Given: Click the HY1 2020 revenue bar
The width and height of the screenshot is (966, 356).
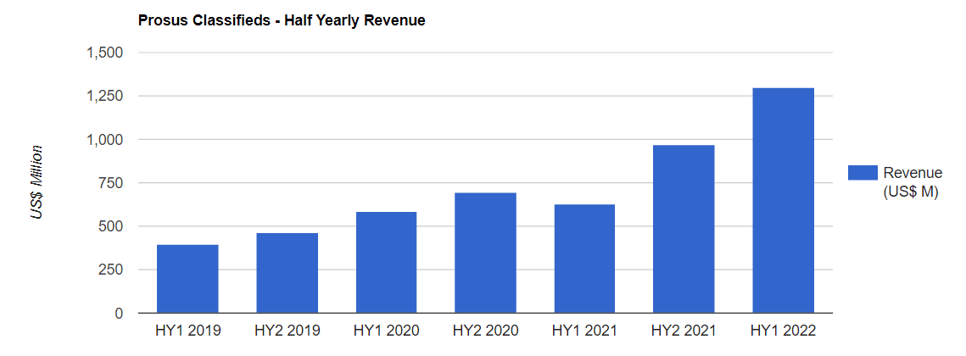Looking at the screenshot, I should click(x=386, y=263).
